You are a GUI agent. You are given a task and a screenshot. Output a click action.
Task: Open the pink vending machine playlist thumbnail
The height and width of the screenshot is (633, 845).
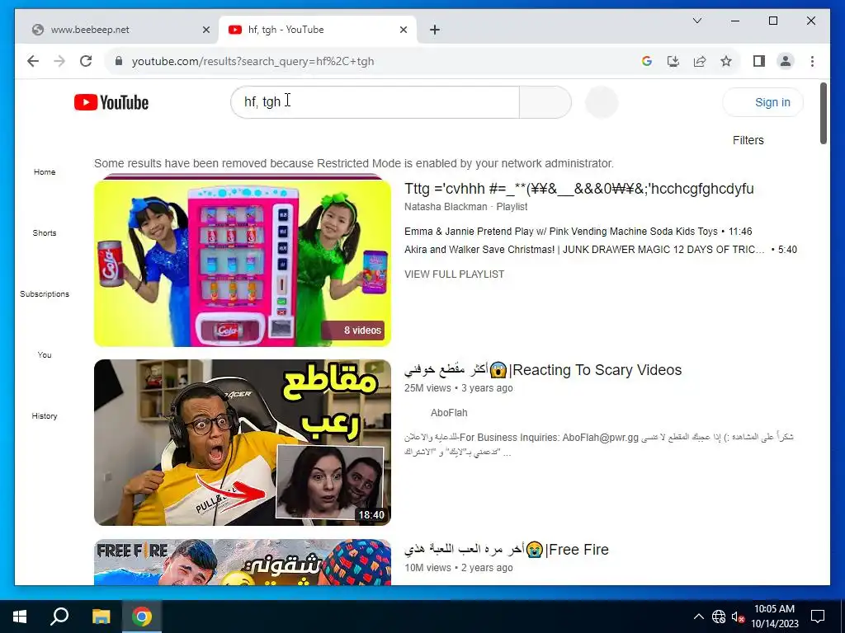pyautogui.click(x=243, y=262)
